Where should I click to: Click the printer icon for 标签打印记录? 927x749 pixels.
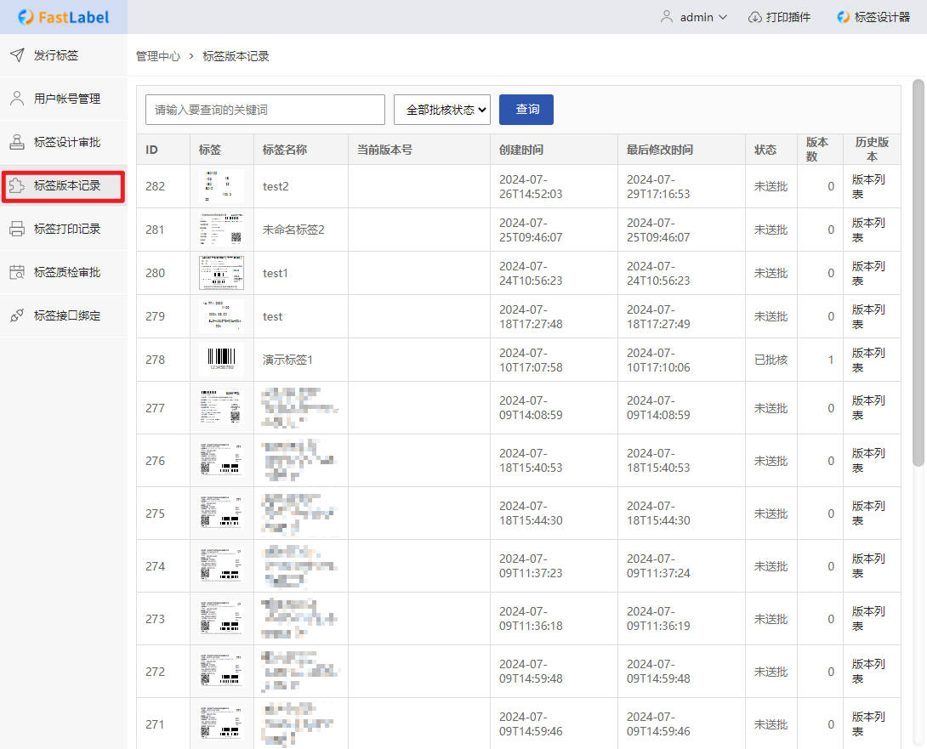[17, 229]
